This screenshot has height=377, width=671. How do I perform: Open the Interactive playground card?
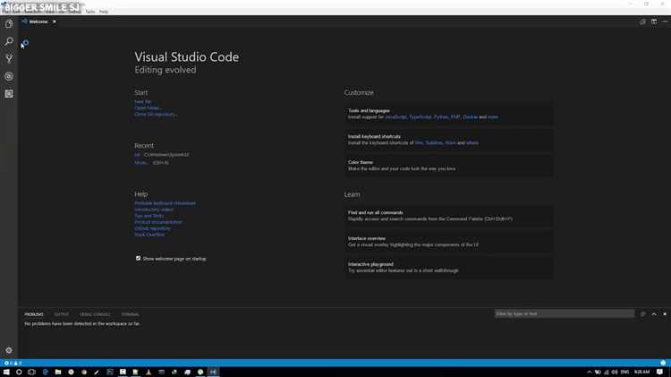(x=448, y=268)
